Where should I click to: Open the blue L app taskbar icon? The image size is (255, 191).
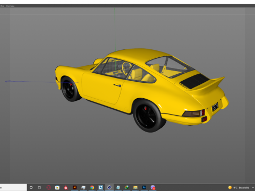tap(100, 187)
